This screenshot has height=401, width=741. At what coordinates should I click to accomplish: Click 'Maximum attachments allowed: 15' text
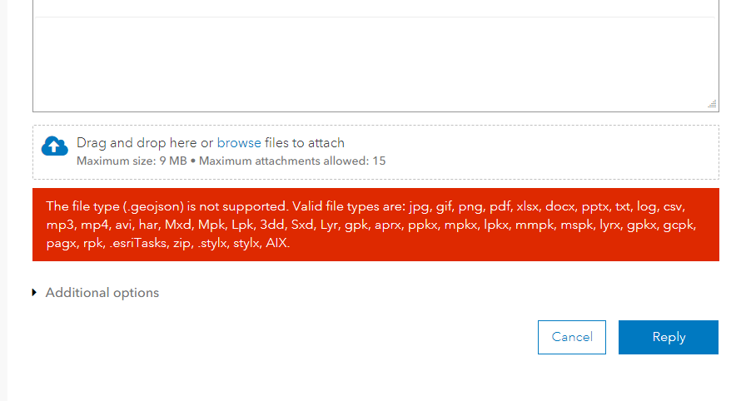[292, 161]
